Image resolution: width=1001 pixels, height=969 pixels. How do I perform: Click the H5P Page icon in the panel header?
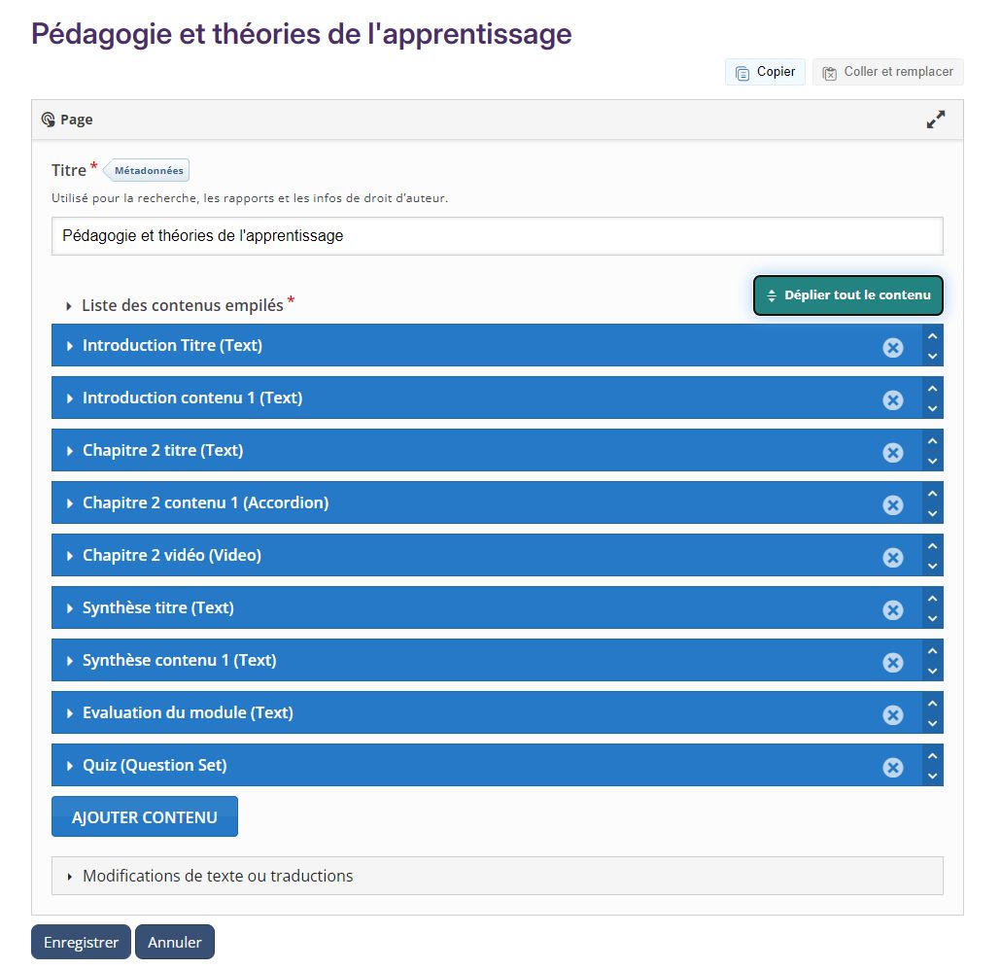[49, 119]
